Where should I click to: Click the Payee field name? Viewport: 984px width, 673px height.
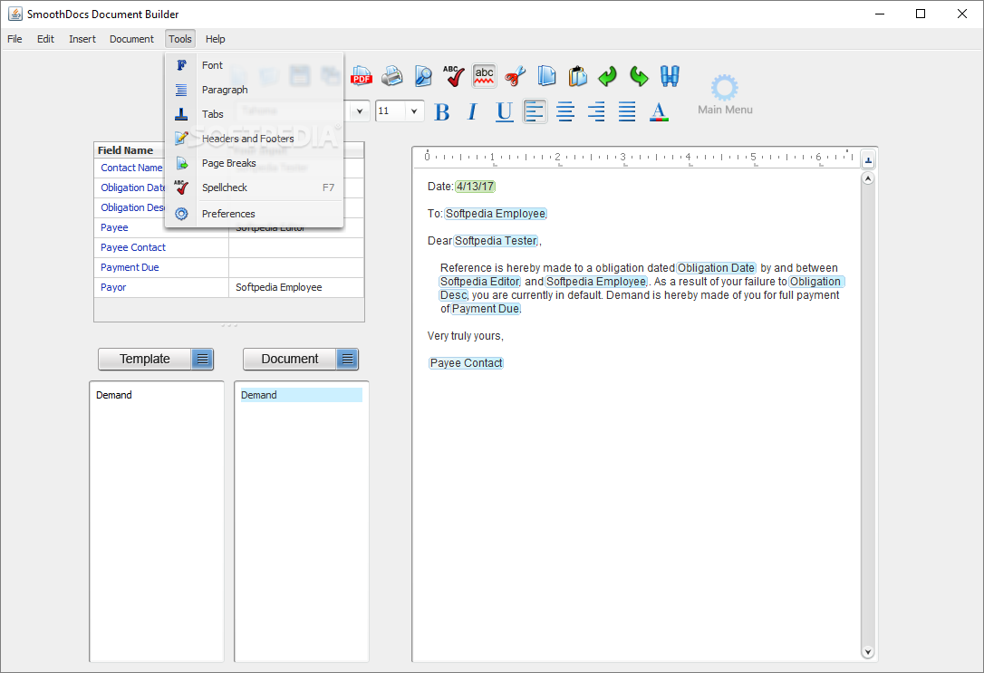(114, 227)
